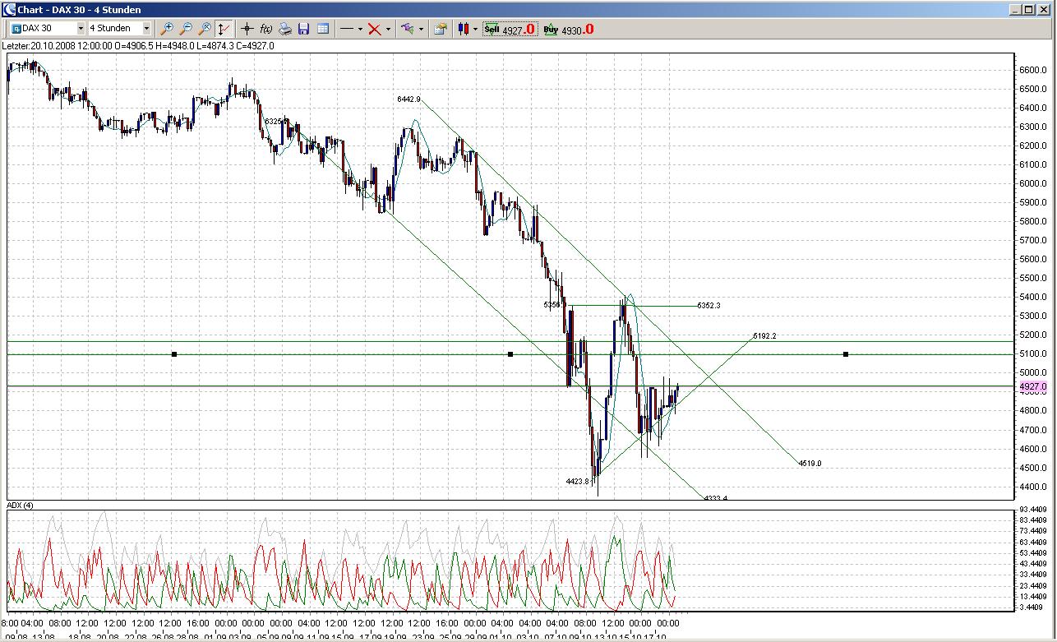The width and height of the screenshot is (1057, 642).
Task: Reset chart zoom with the crossed magnifier
Action: 205,29
